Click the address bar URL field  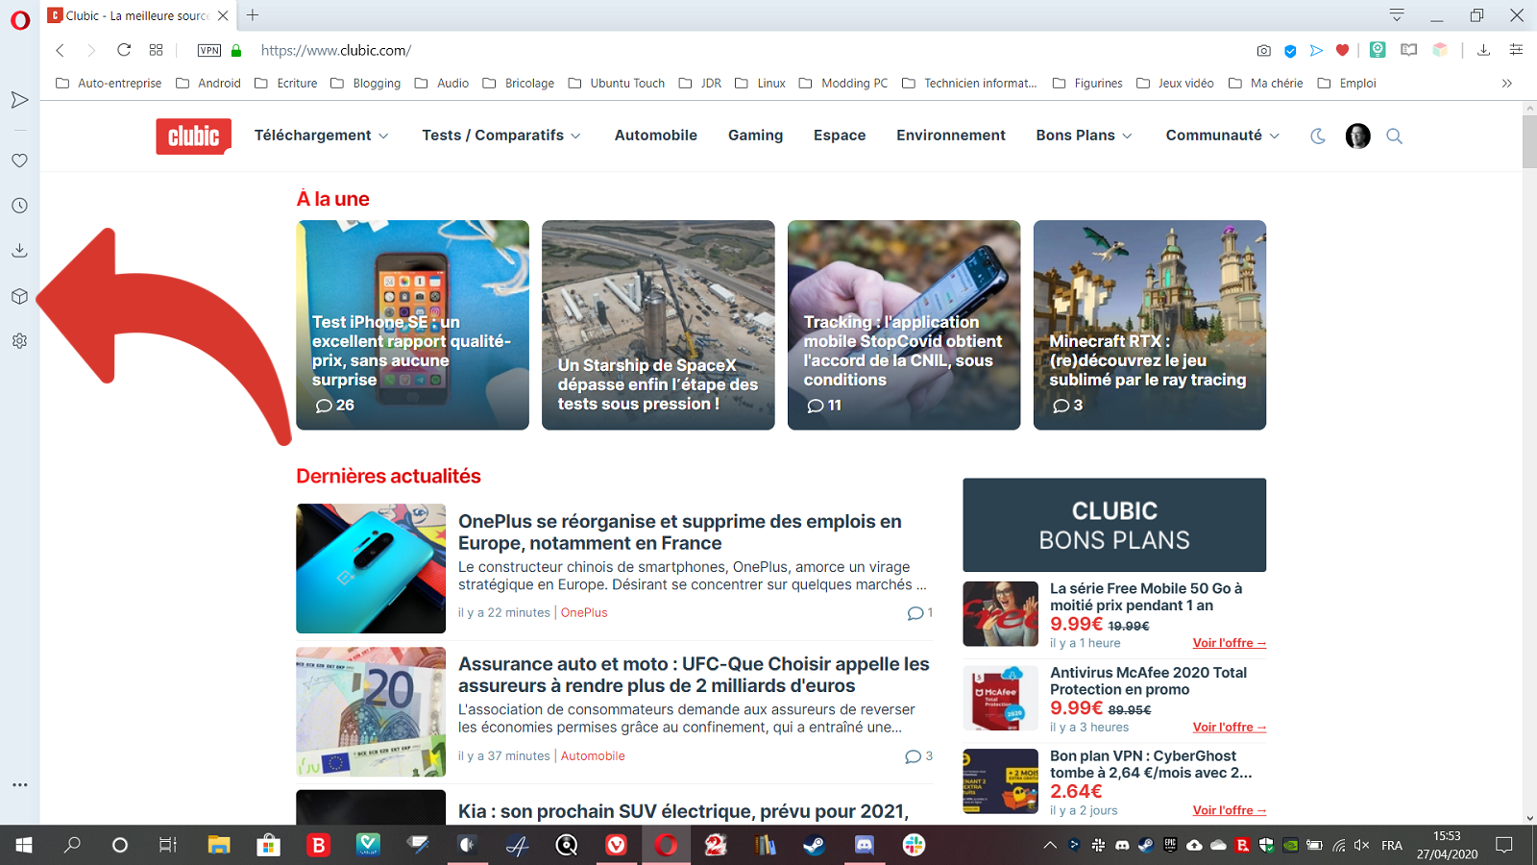point(749,50)
